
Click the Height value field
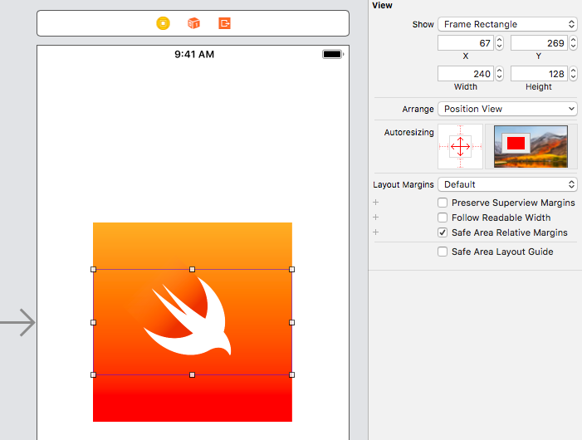(539, 73)
